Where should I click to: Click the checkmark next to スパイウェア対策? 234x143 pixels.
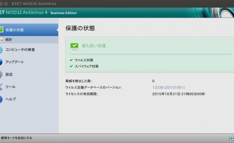(71, 66)
